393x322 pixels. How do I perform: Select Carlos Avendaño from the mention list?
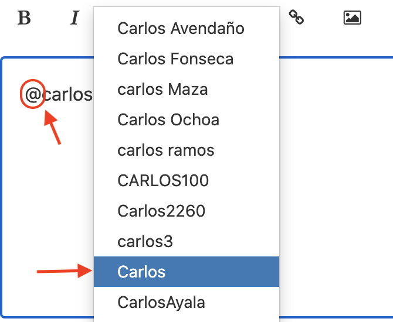point(187,28)
